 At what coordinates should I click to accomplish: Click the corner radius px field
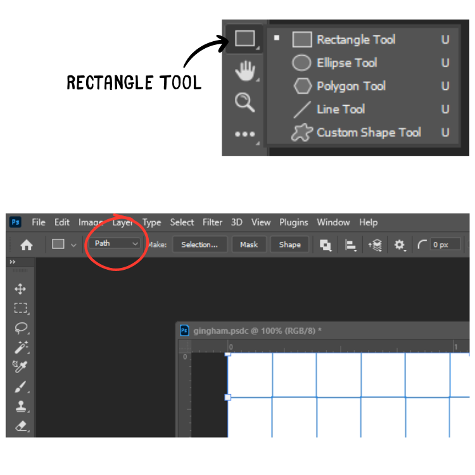445,244
